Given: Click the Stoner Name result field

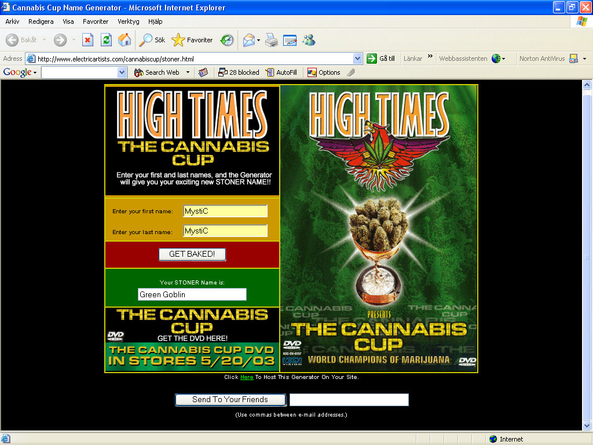Looking at the screenshot, I should point(192,294).
